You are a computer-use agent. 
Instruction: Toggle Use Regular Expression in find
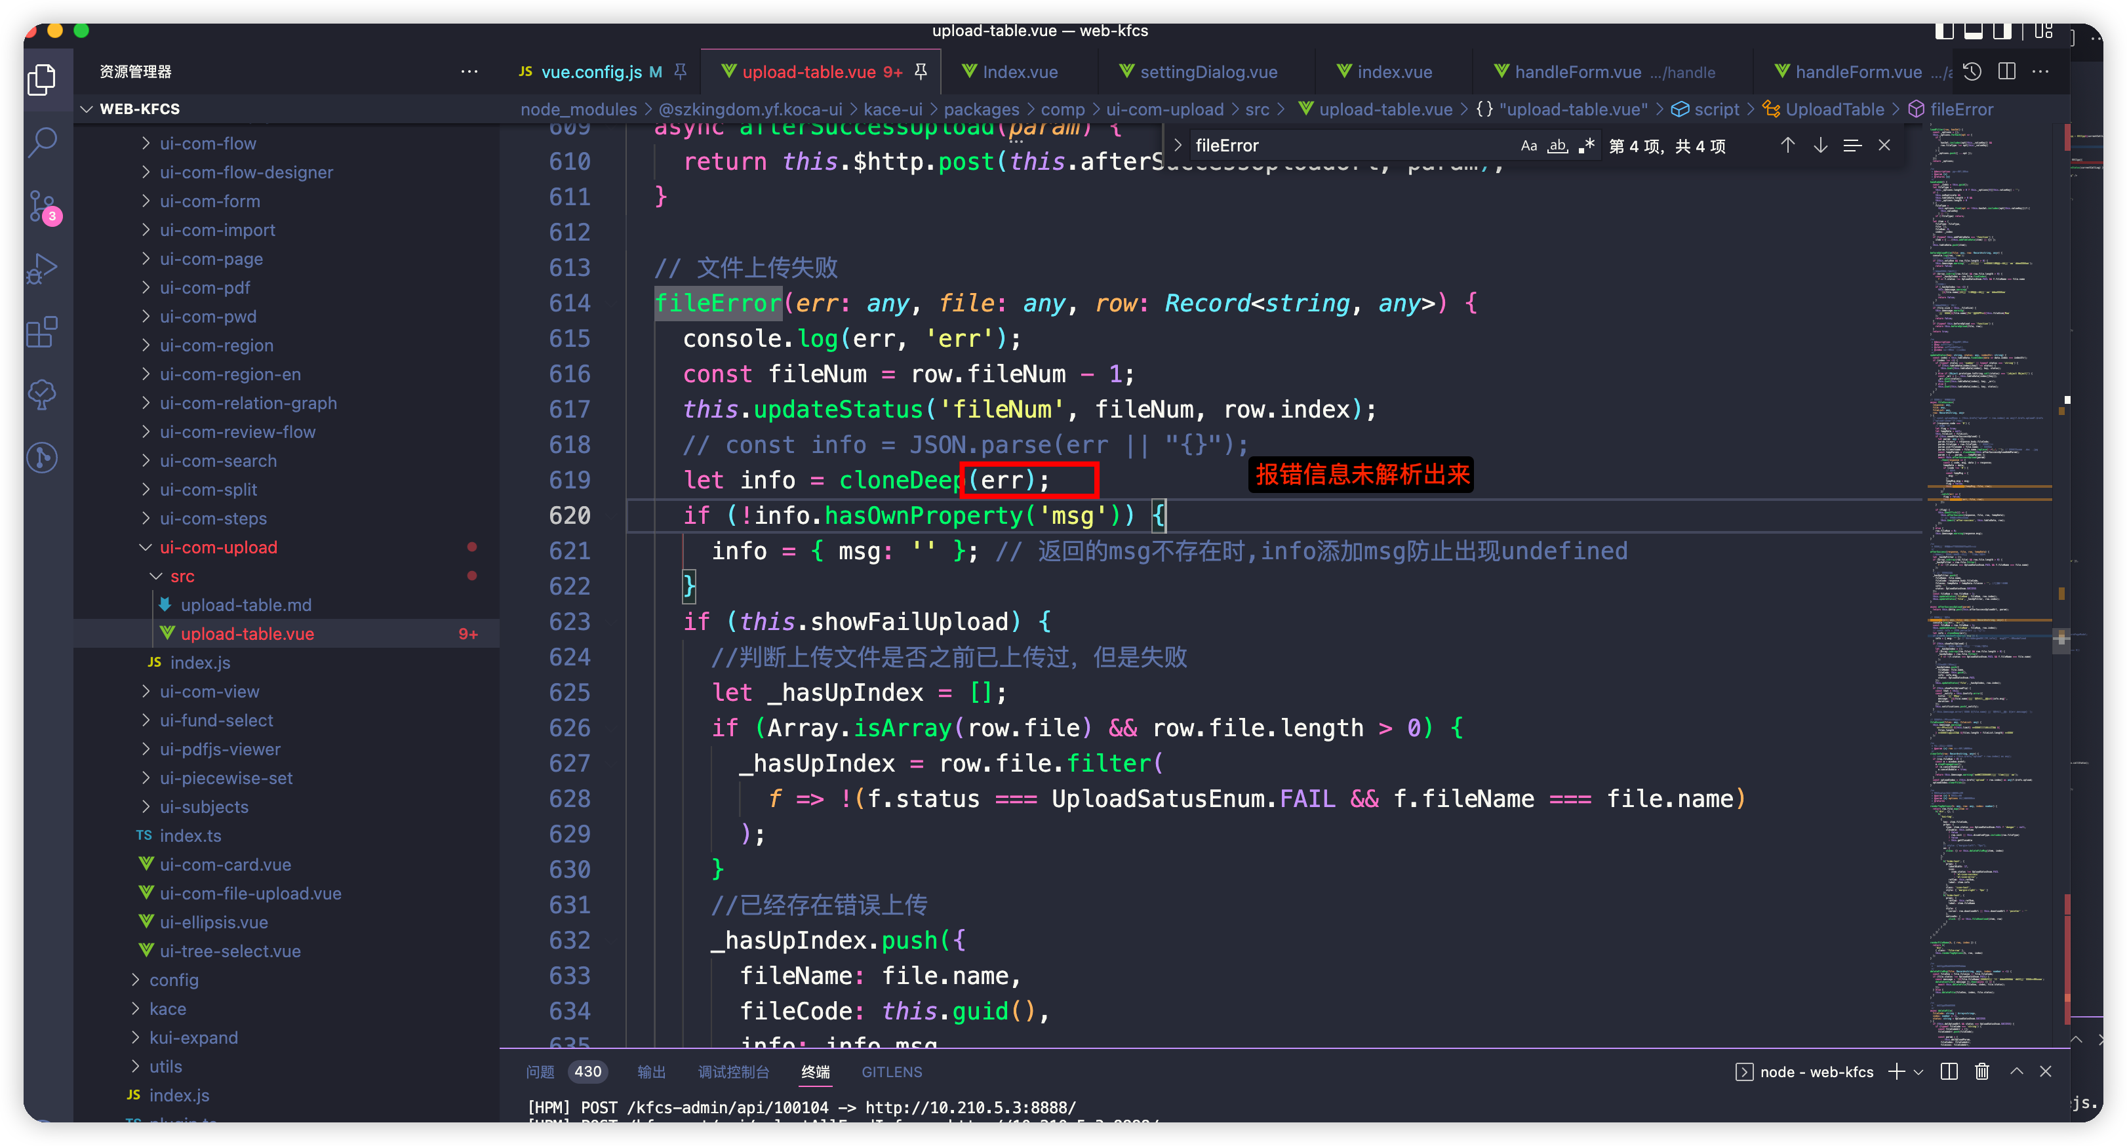click(x=1586, y=146)
